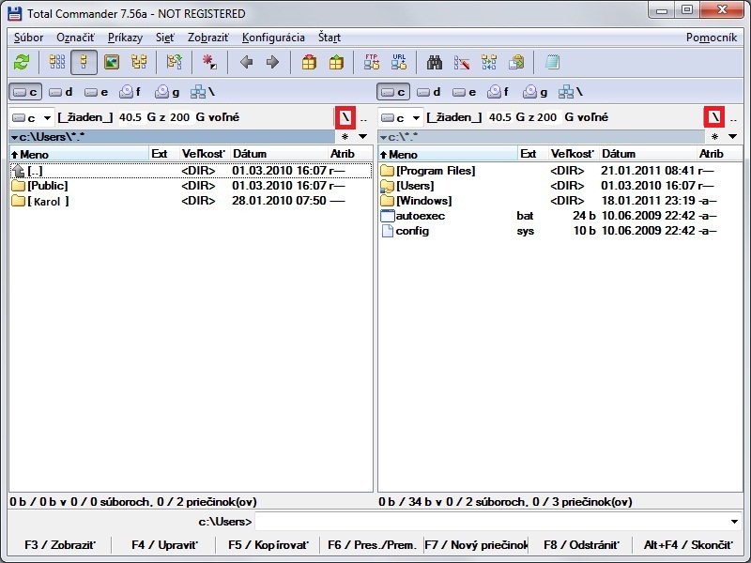Open the left panel drive dropdown
Viewport: 751px width, 563px height.
pos(32,117)
